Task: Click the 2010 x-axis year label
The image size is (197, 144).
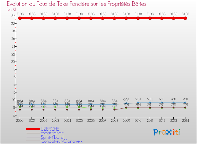Action: 138,121
